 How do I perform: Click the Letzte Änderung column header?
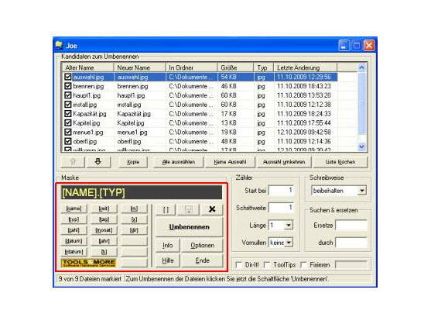coord(305,67)
